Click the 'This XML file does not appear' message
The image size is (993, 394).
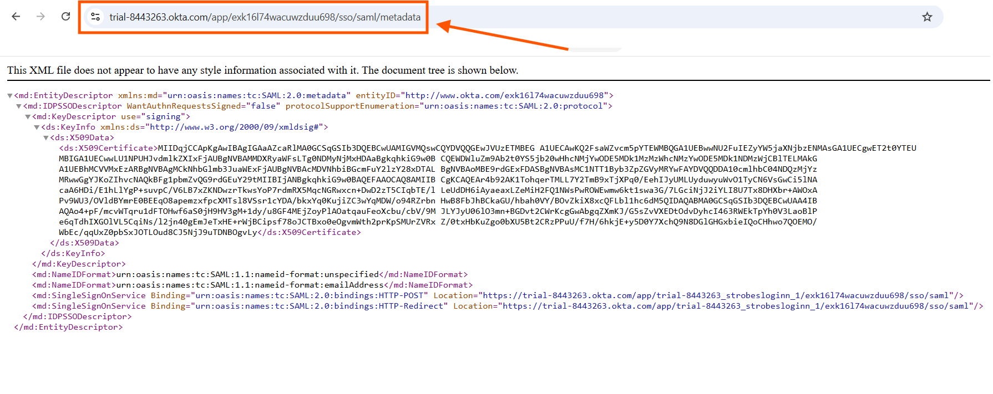point(262,70)
